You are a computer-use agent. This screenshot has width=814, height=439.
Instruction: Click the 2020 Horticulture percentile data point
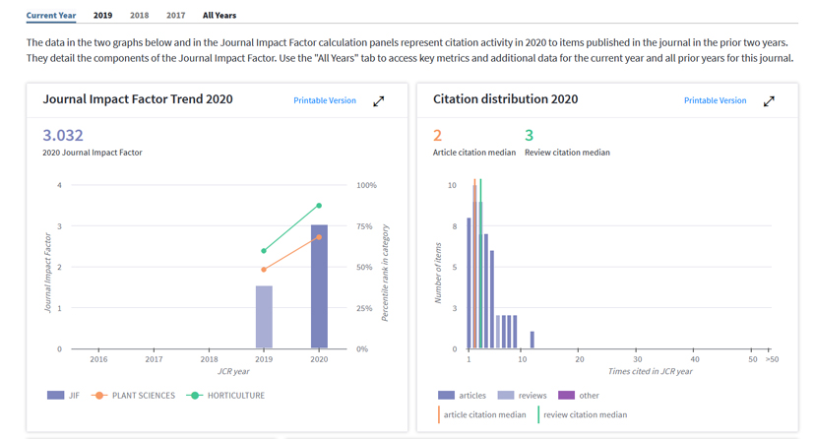[319, 206]
